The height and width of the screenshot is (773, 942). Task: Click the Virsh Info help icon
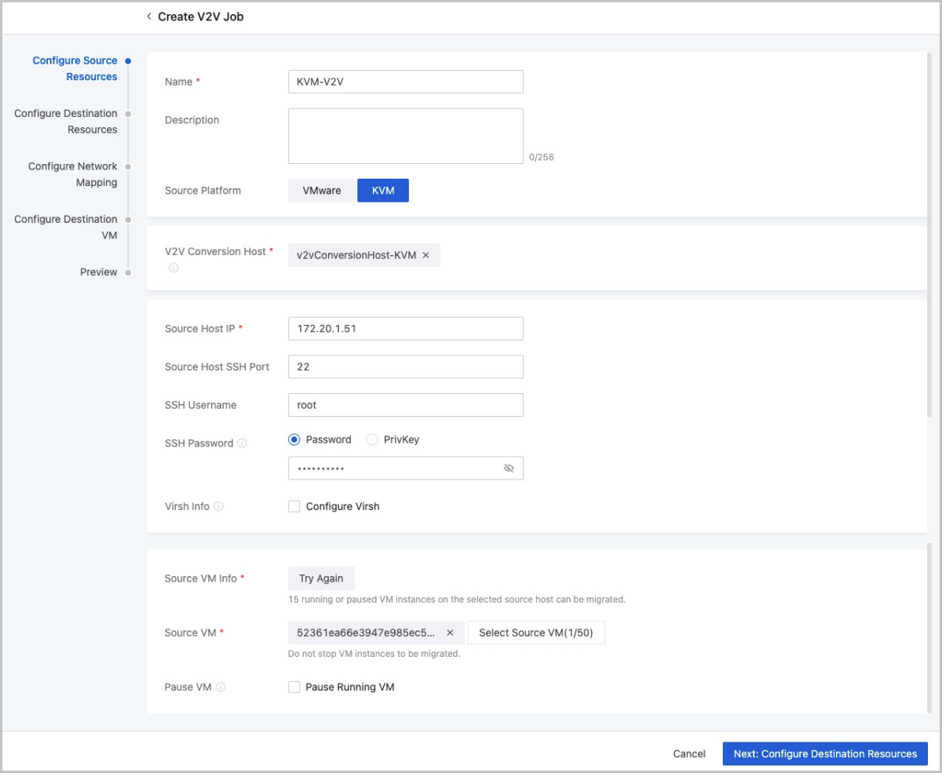[219, 507]
